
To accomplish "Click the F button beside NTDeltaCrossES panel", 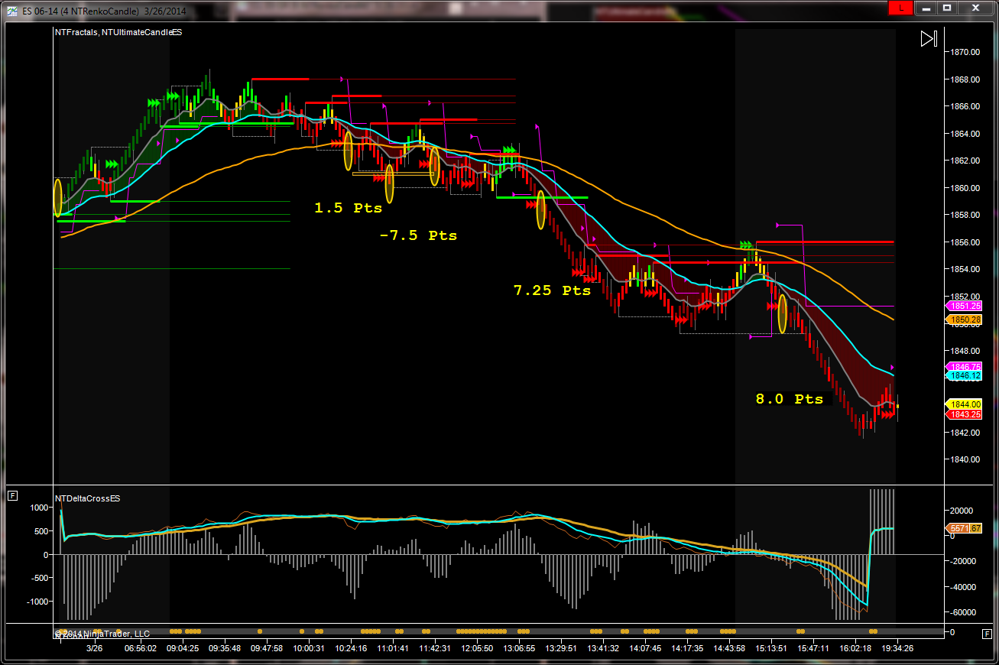I will [12, 496].
